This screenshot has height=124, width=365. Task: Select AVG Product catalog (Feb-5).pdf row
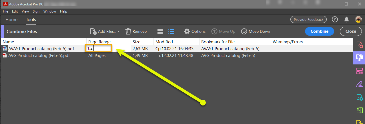[39, 56]
